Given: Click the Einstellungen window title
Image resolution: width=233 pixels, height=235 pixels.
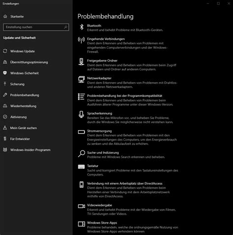Looking at the screenshot, I should [11, 3].
